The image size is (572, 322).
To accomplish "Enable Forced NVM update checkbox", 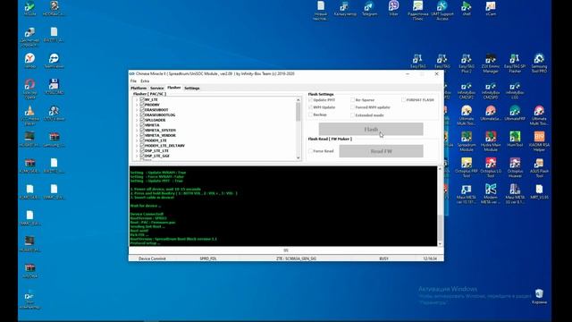I will (353, 107).
